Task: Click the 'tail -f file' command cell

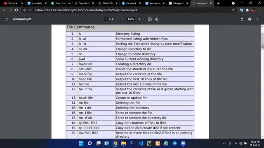Action: pyautogui.click(x=96, y=91)
